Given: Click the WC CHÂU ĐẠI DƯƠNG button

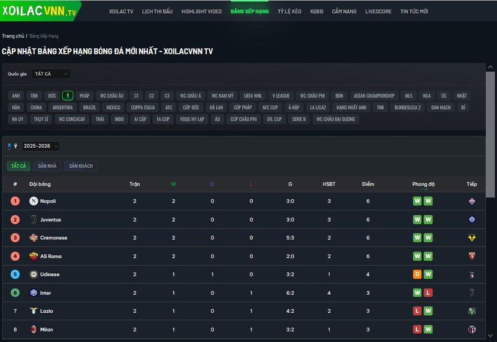Looking at the screenshot, I should coord(335,119).
